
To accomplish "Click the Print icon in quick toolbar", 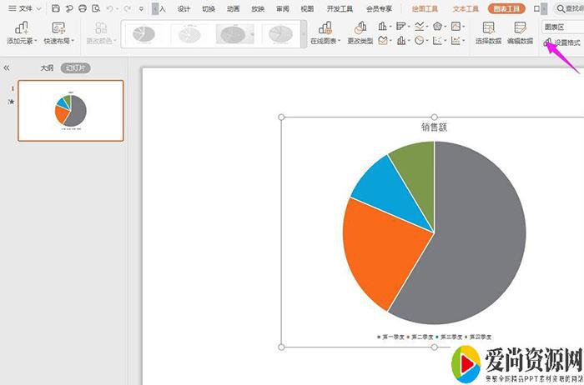I will pos(82,8).
